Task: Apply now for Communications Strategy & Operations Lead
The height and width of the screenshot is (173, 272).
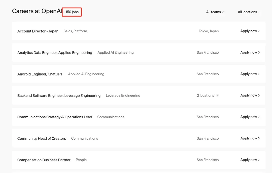Action: click(x=250, y=117)
